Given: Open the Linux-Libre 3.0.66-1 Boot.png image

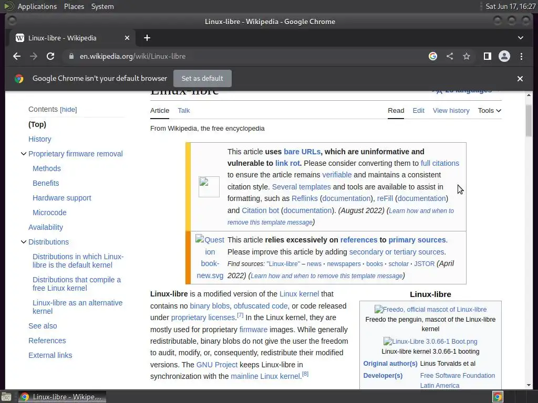Looking at the screenshot, I should coord(430,341).
